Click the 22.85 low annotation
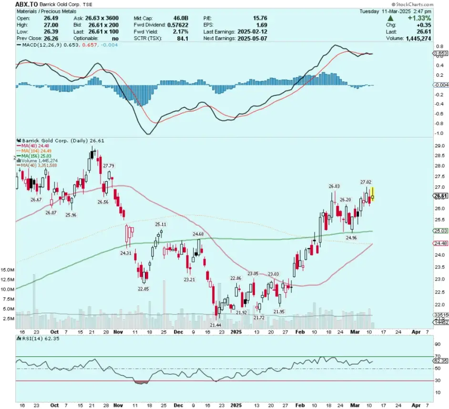The image size is (449, 409). tap(143, 289)
